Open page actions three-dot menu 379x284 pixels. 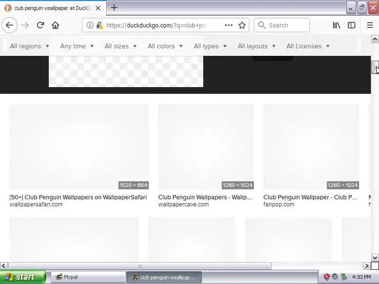click(x=229, y=25)
